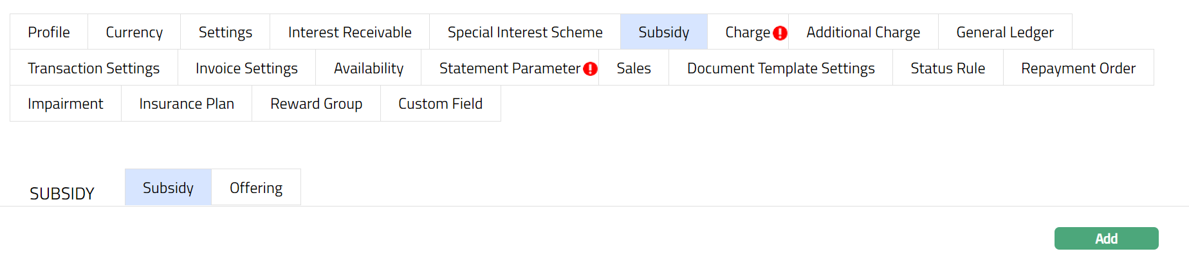Select the Invoice Settings tab
1189x267 pixels.
click(246, 68)
